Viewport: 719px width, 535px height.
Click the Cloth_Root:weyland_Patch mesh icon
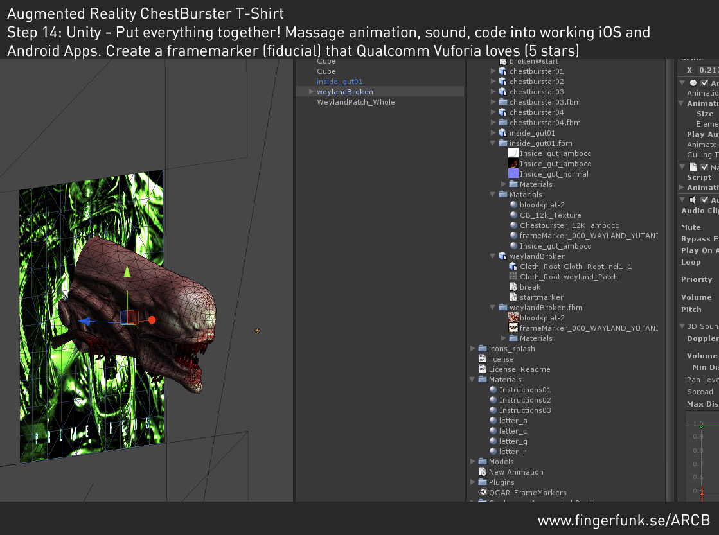(x=513, y=276)
